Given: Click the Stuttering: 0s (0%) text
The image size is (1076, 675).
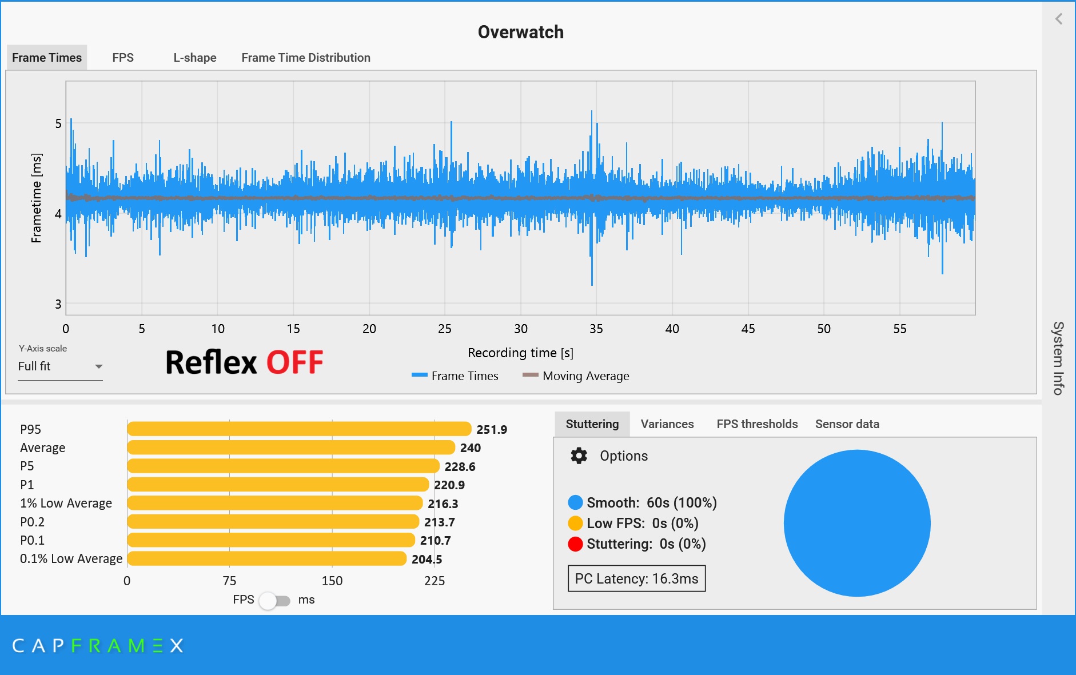Looking at the screenshot, I should (646, 544).
